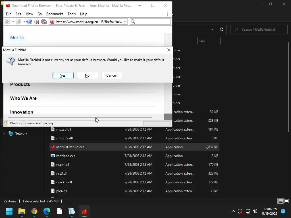
Task: Open File Explorer from the taskbar
Action: (22, 211)
